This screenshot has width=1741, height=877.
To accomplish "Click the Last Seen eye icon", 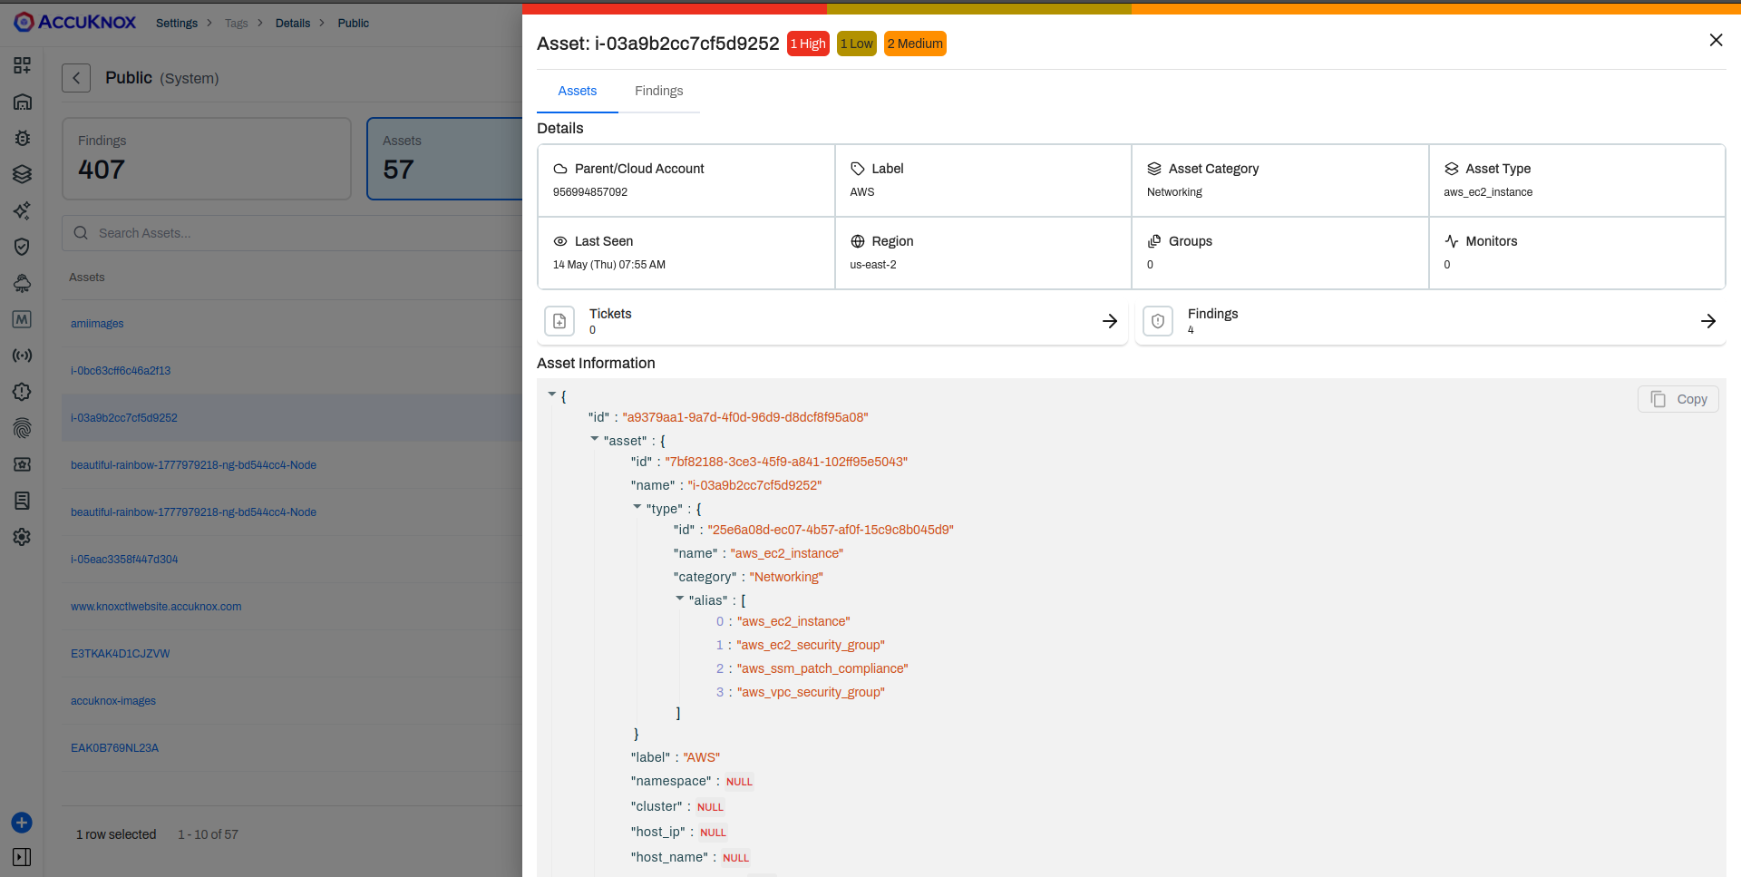I will (560, 241).
